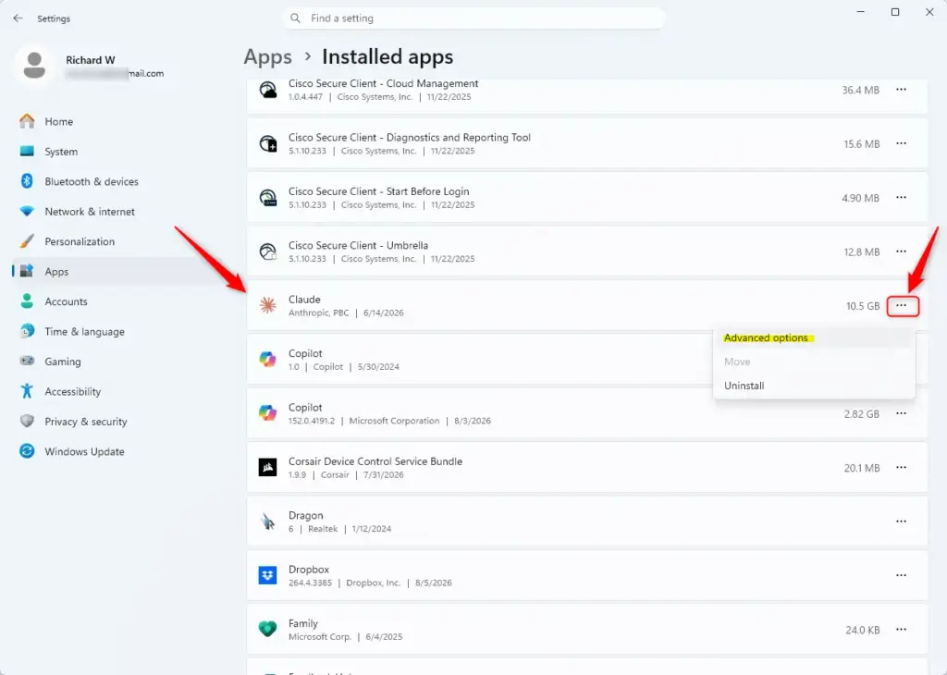Go back to Apps via the breadcrumb
This screenshot has width=947, height=675.
pos(267,56)
